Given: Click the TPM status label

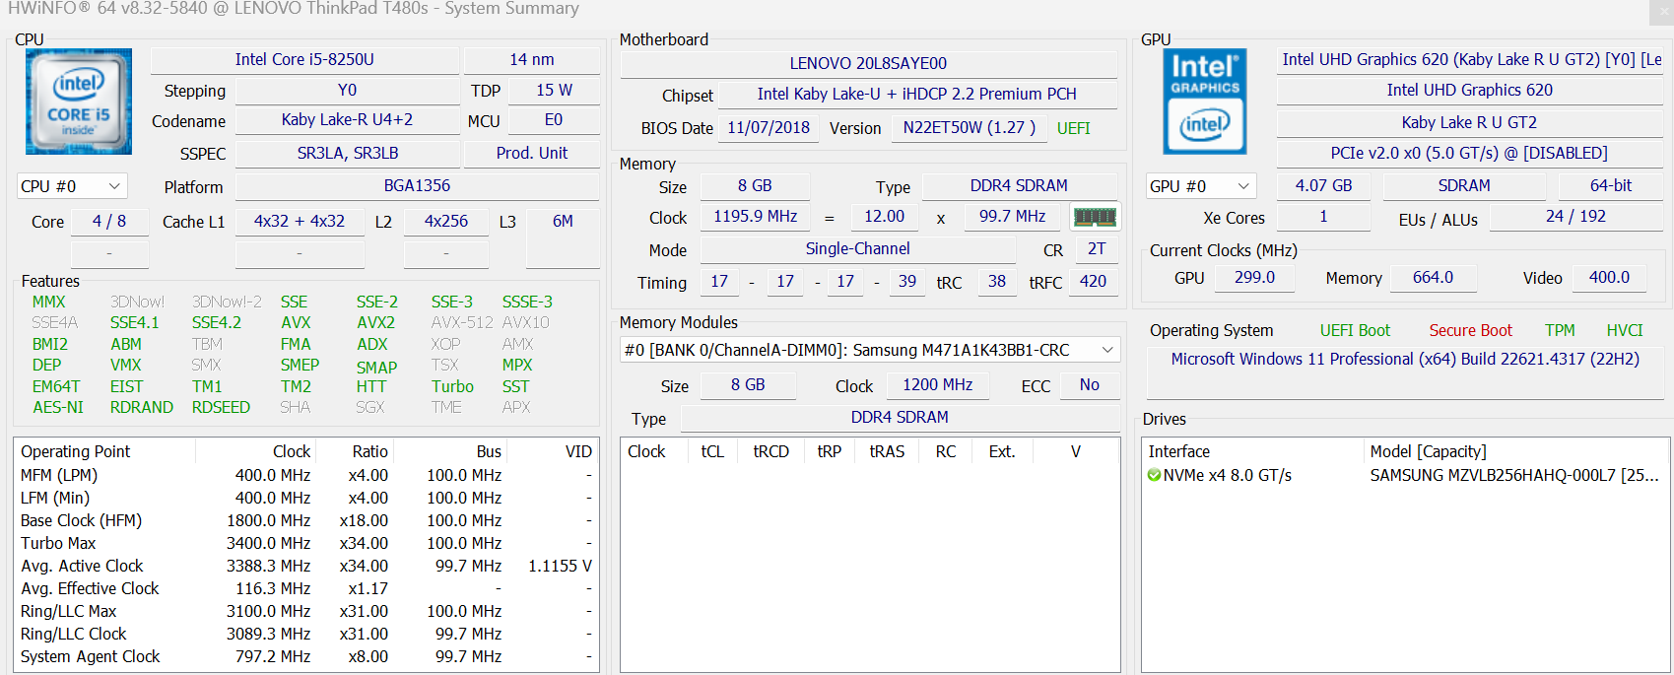Looking at the screenshot, I should 1560,330.
